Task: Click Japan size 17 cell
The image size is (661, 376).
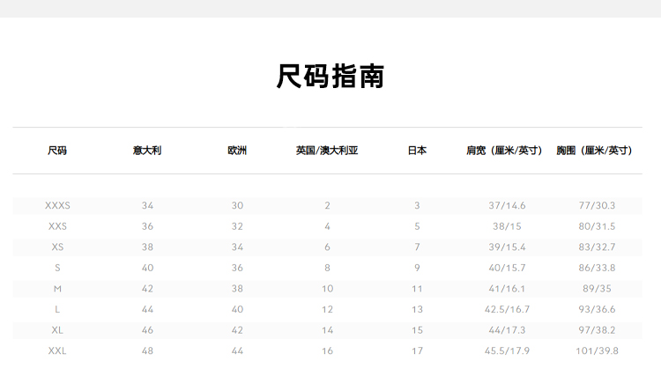Action: click(x=417, y=350)
